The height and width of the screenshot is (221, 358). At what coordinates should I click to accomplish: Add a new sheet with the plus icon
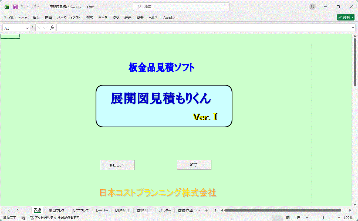coord(207,210)
